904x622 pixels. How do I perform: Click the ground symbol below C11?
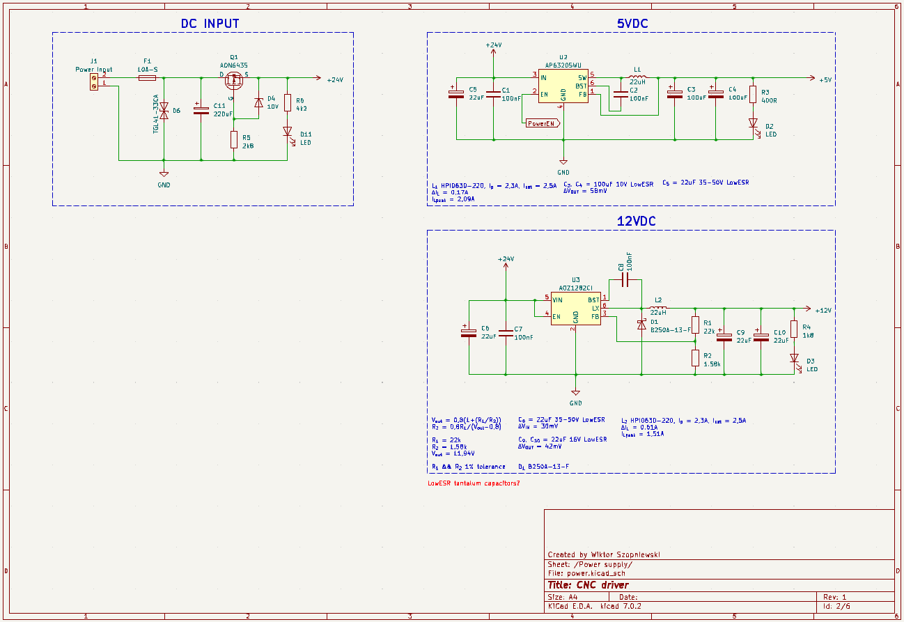[x=163, y=173]
